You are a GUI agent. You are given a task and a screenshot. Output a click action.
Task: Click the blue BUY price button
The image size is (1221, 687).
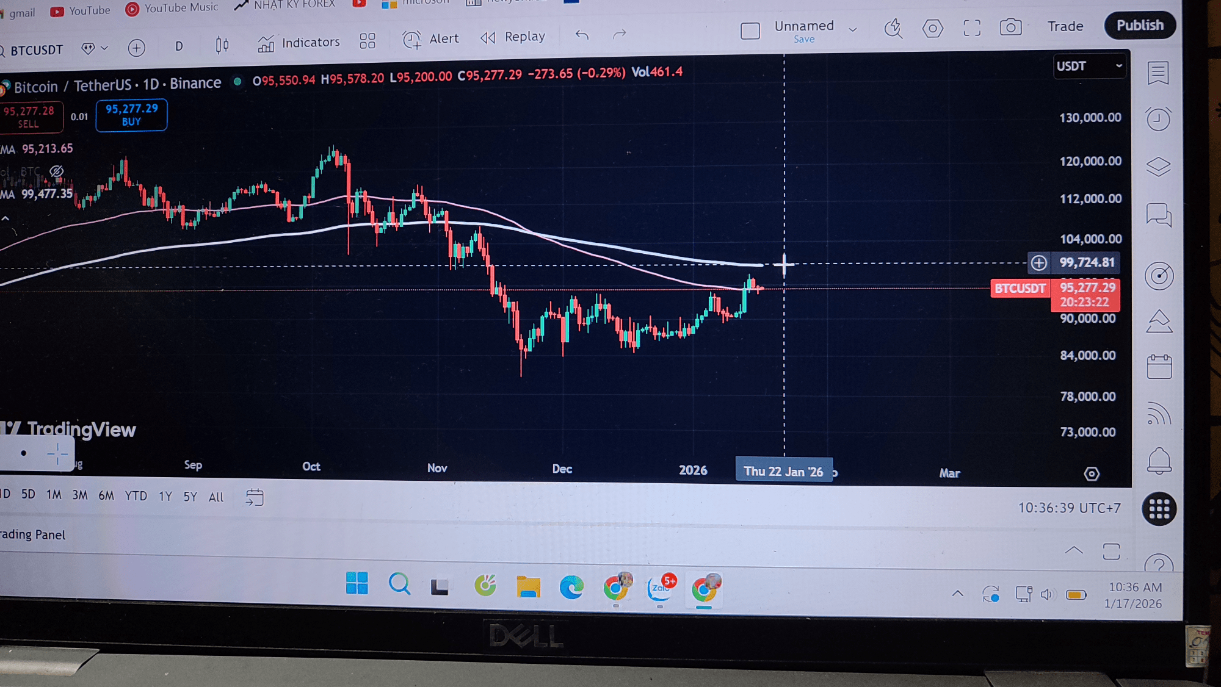[131, 115]
